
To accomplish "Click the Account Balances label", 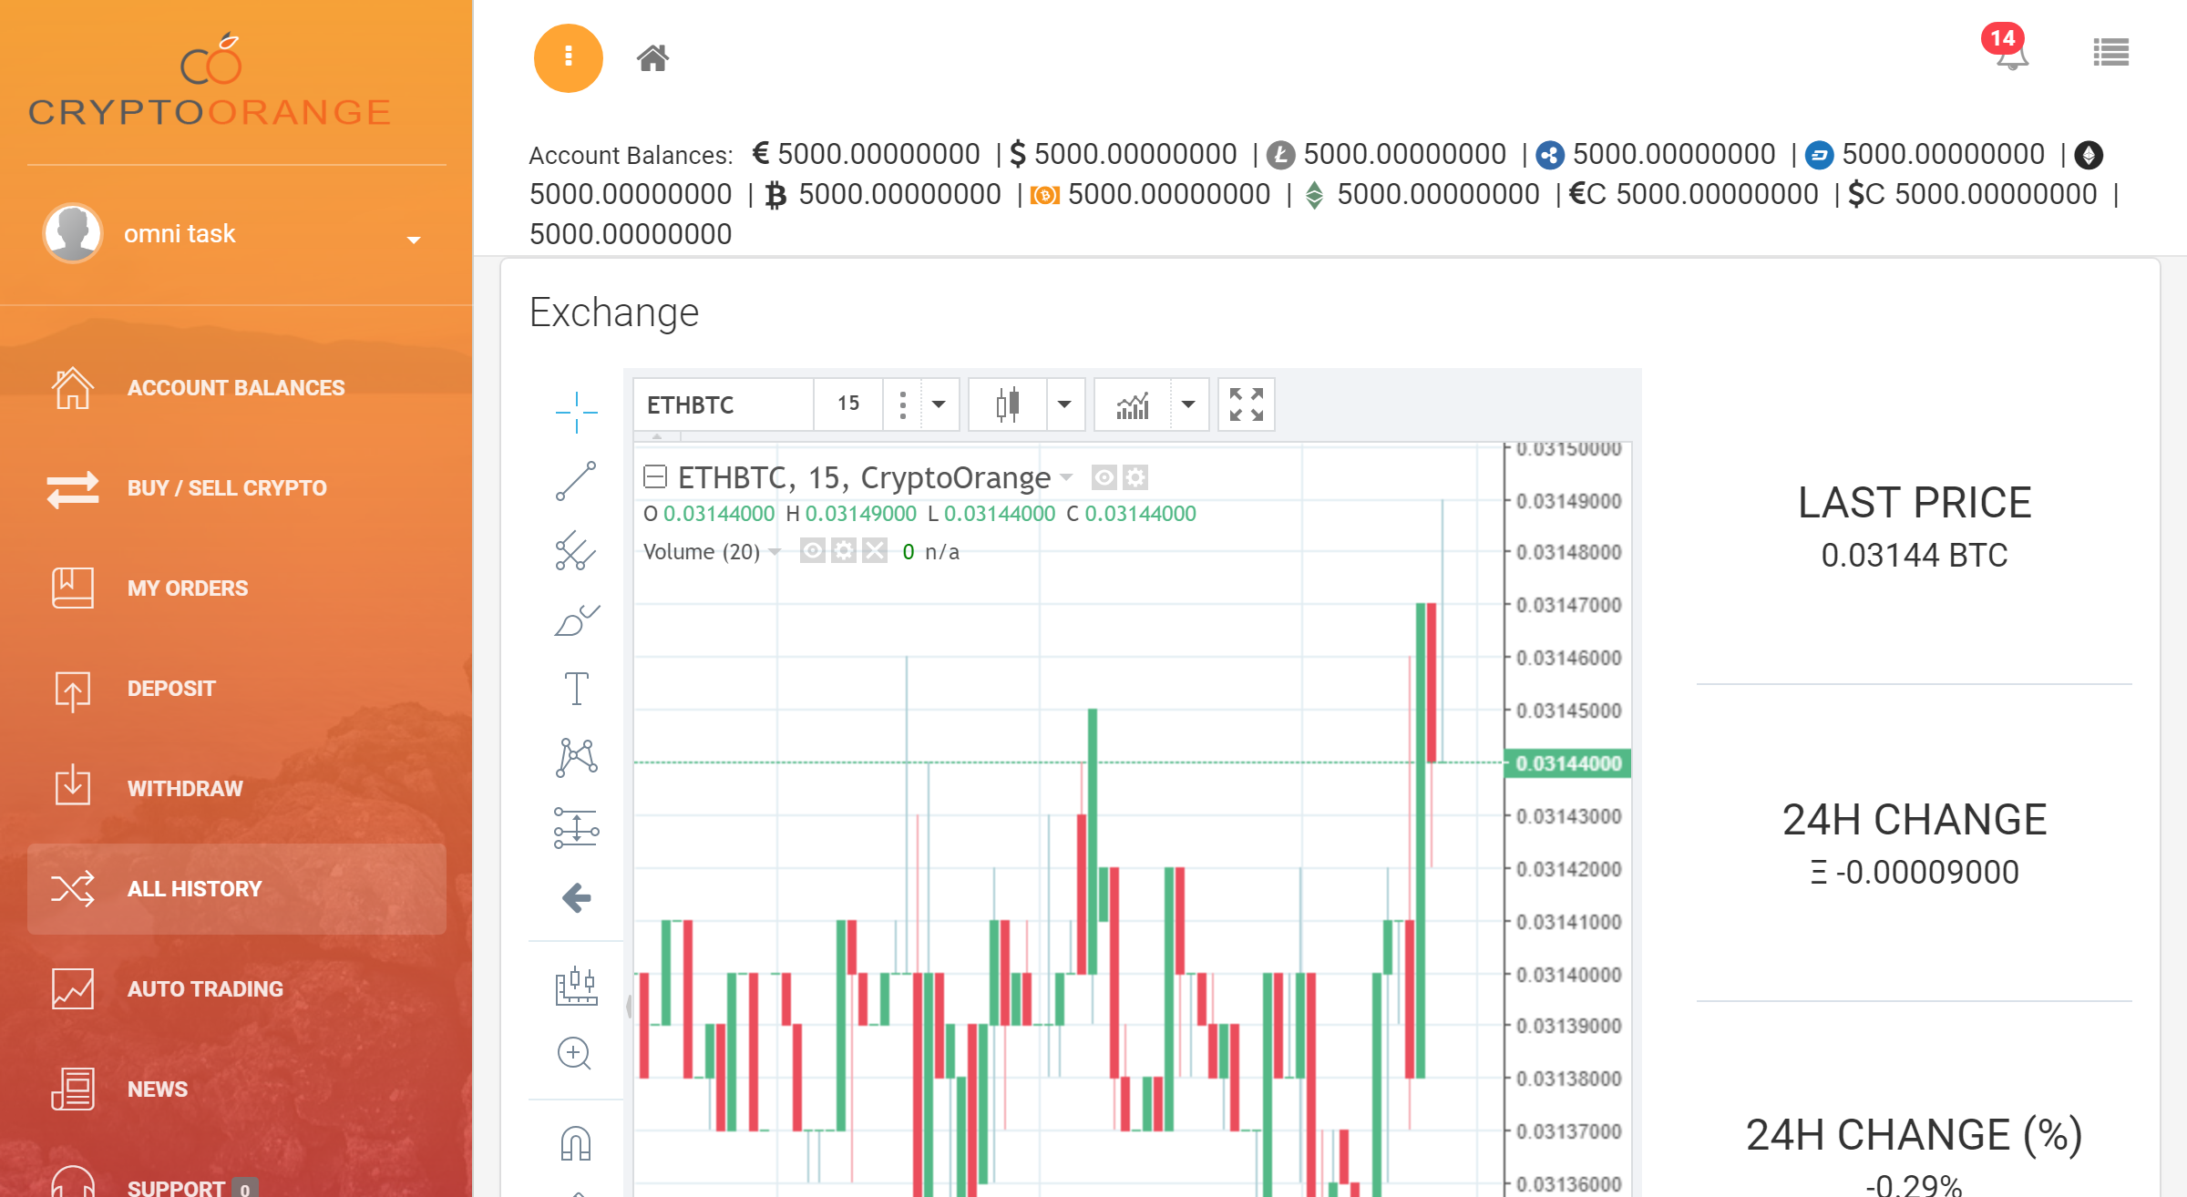I will point(631,156).
